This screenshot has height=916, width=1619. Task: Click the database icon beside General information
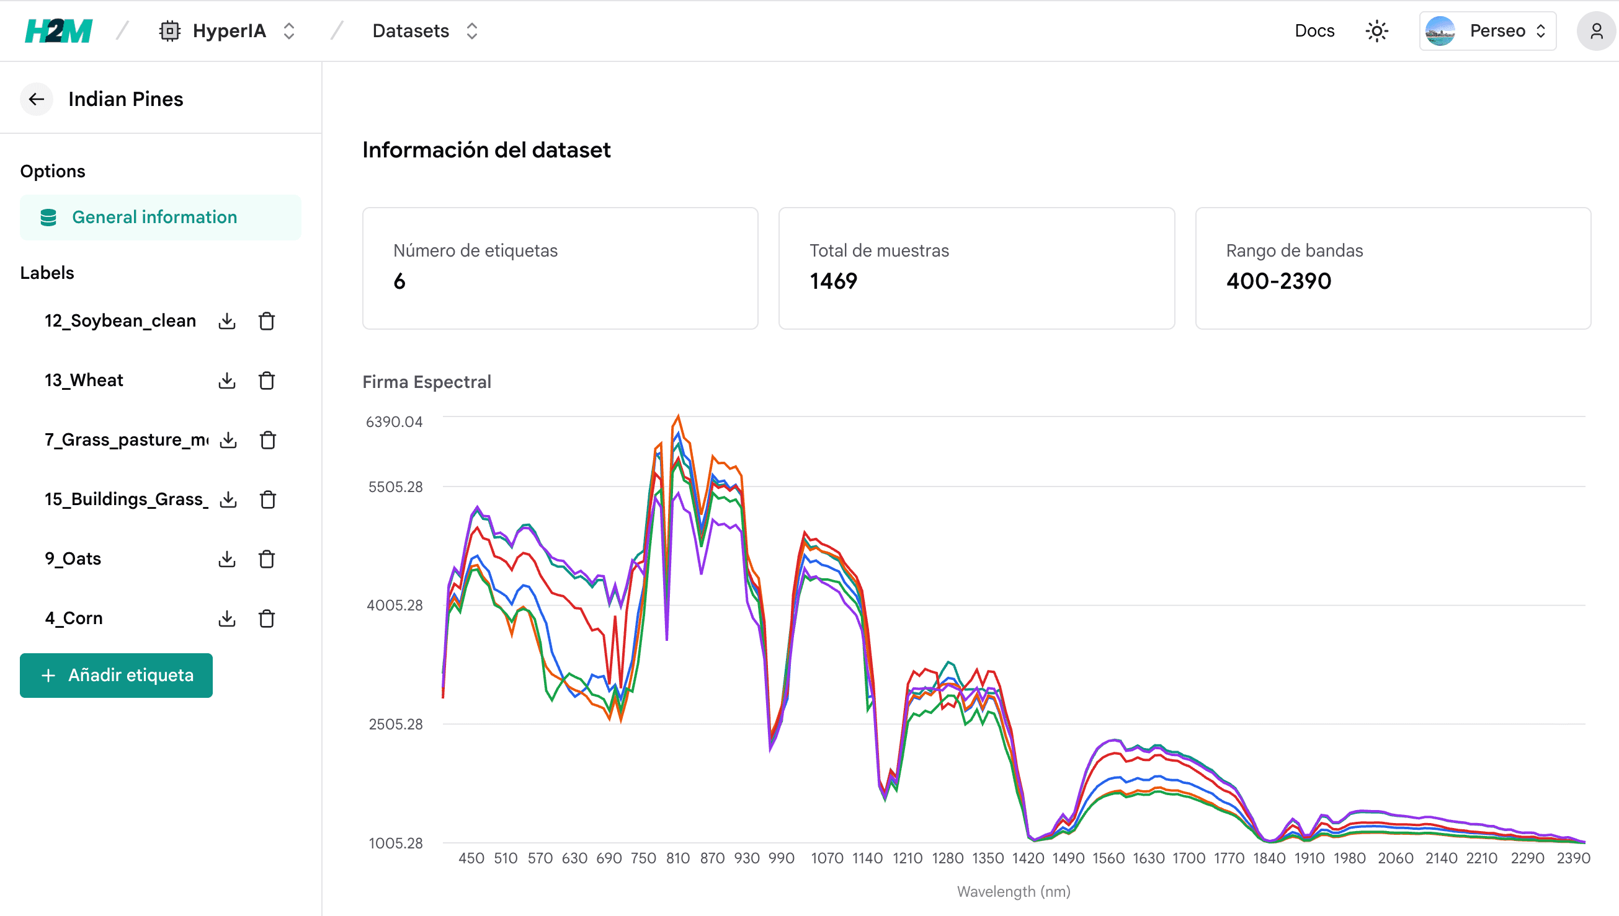pyautogui.click(x=48, y=217)
